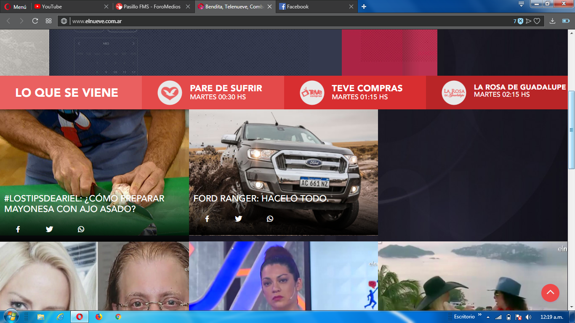Open the network signal tray icon

[x=498, y=317]
